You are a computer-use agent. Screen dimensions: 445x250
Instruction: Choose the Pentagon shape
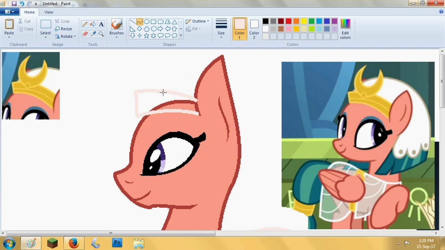click(x=146, y=29)
